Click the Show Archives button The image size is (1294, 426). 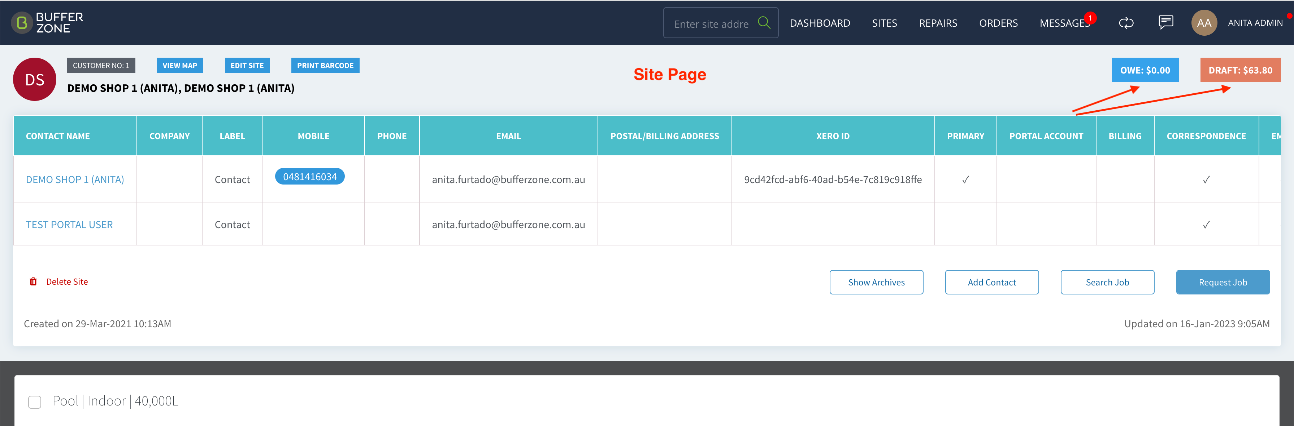point(876,282)
